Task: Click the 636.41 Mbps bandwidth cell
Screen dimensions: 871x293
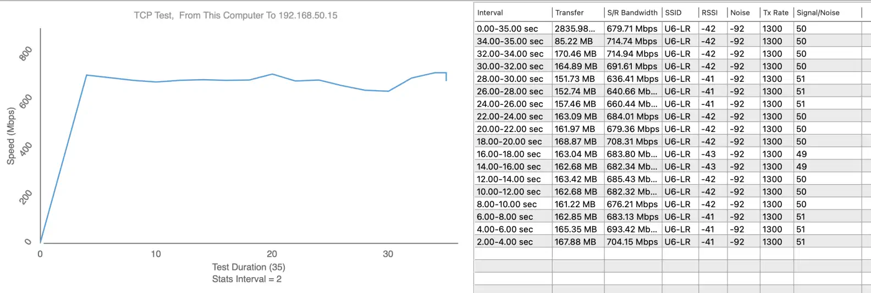Action: 632,79
